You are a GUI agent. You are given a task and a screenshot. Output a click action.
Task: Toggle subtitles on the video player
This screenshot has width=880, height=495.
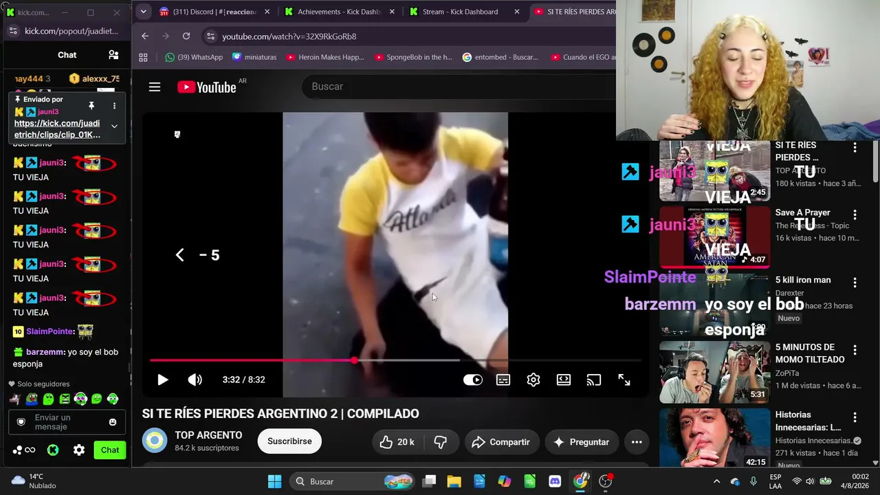[x=503, y=379]
